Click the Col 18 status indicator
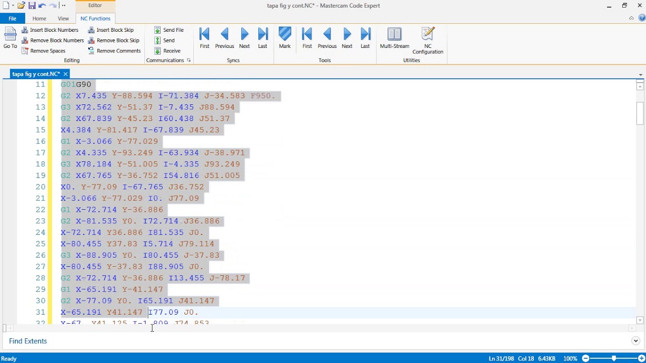The image size is (646, 363). 526,358
